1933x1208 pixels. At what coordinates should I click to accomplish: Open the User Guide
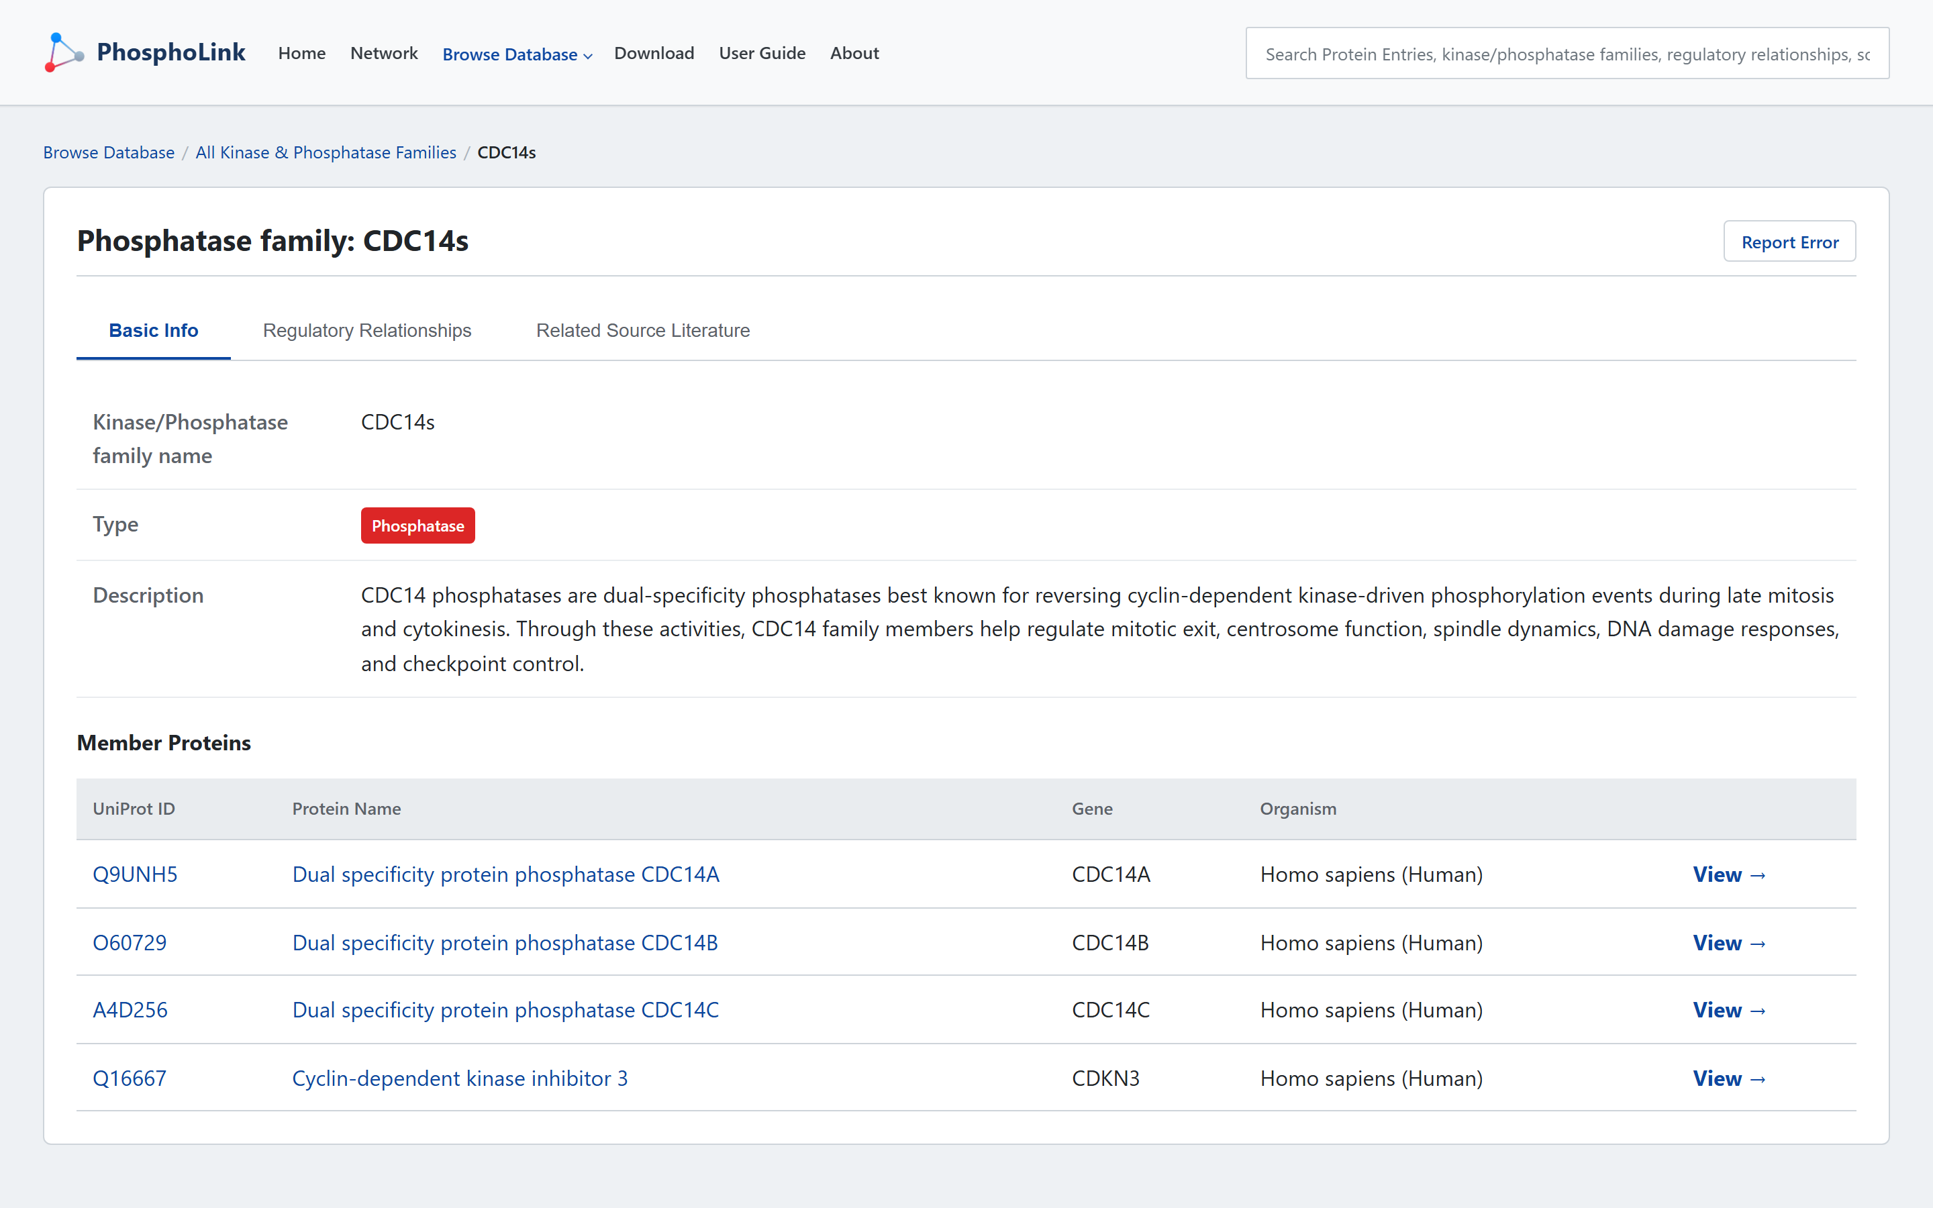point(762,54)
